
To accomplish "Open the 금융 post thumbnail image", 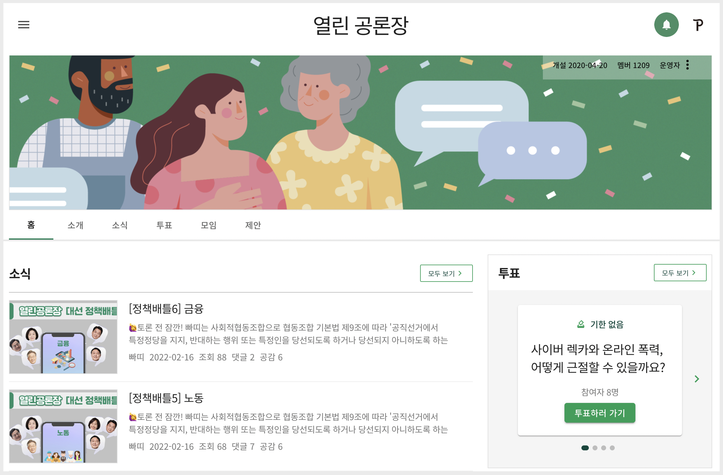I will coord(63,337).
